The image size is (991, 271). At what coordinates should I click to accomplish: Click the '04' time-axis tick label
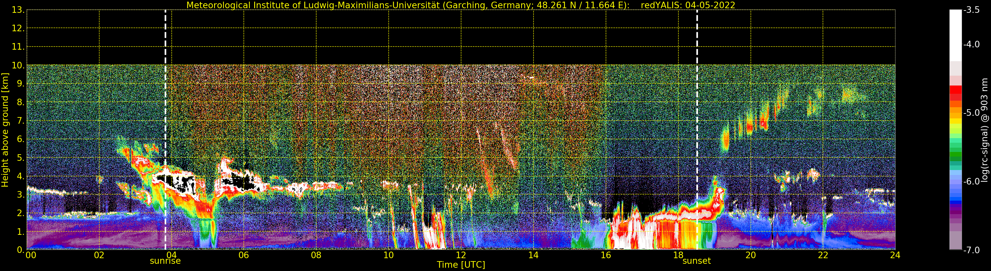tap(172, 255)
